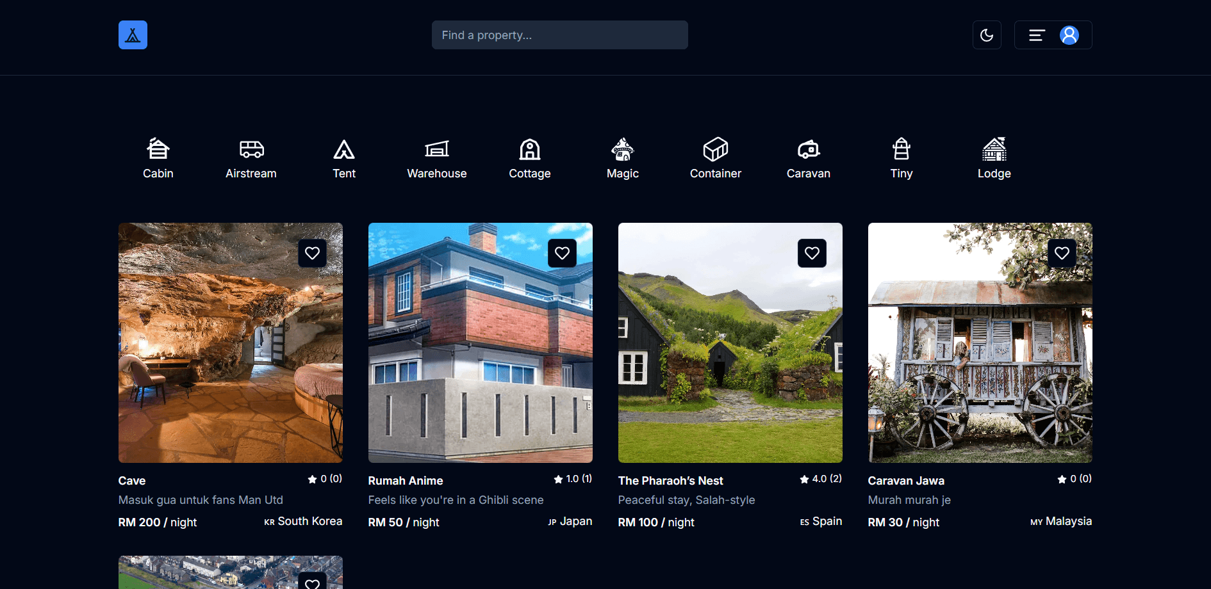Filter by Cabin category
This screenshot has width=1211, height=589.
(158, 158)
